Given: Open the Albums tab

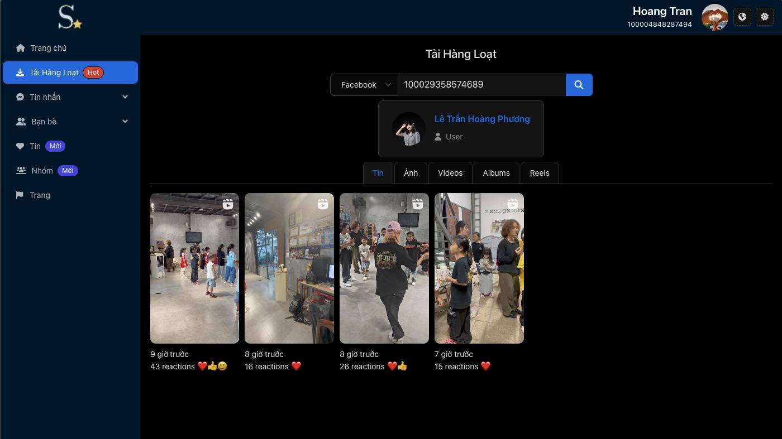Looking at the screenshot, I should point(496,173).
